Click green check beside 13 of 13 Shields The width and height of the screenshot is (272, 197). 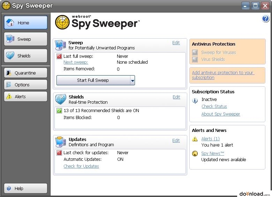tap(59, 111)
